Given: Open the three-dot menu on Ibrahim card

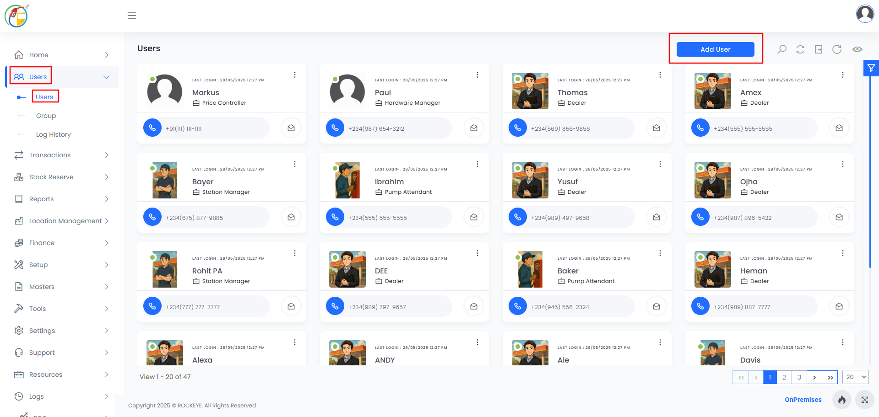Looking at the screenshot, I should [x=477, y=164].
